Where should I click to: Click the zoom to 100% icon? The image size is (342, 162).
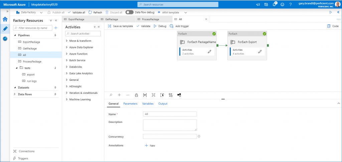tap(145, 95)
